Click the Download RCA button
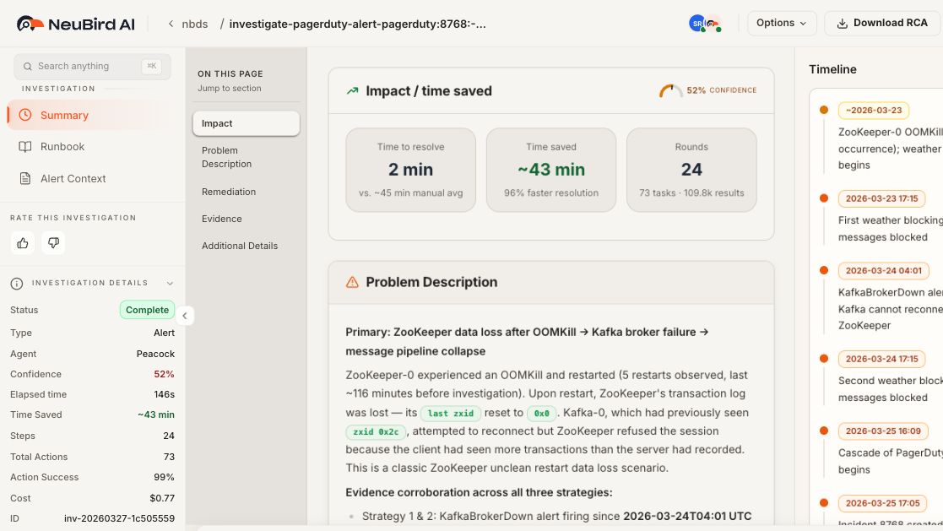This screenshot has height=531, width=943. (883, 23)
